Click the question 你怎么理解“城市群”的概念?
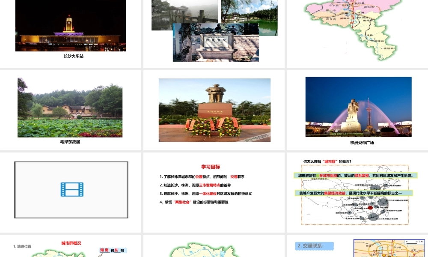 [327, 161]
